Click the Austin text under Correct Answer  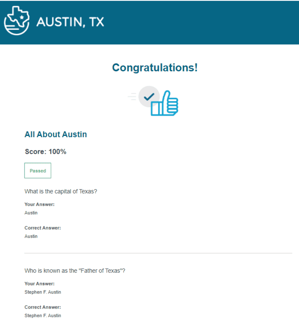(31, 236)
